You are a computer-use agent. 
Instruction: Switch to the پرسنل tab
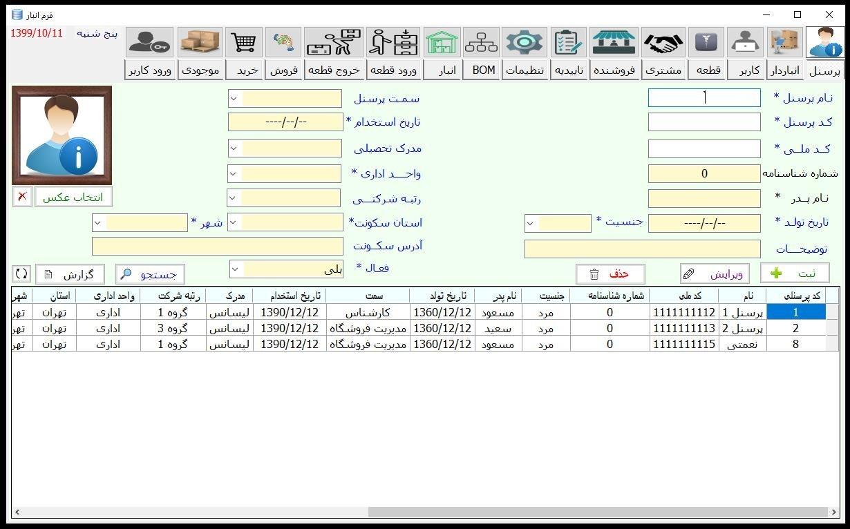825,70
